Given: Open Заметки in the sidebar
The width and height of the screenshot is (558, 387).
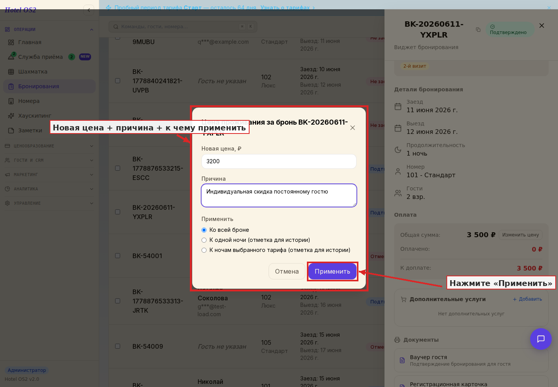Looking at the screenshot, I should click(49, 130).
